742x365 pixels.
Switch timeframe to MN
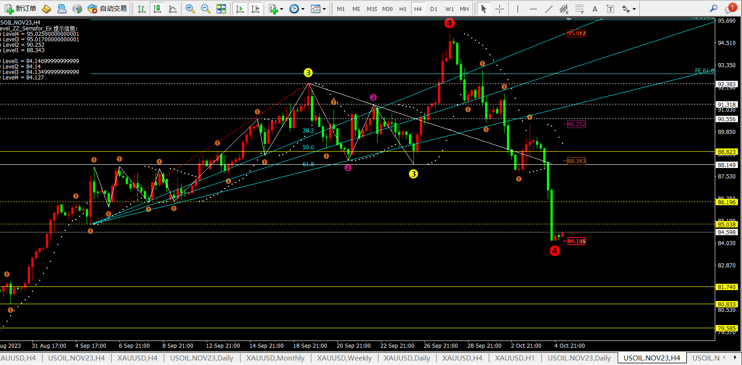464,9
